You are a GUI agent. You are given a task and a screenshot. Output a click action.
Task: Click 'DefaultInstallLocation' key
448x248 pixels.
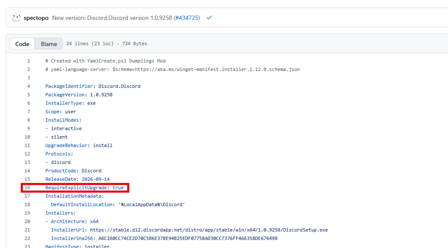click(x=82, y=205)
